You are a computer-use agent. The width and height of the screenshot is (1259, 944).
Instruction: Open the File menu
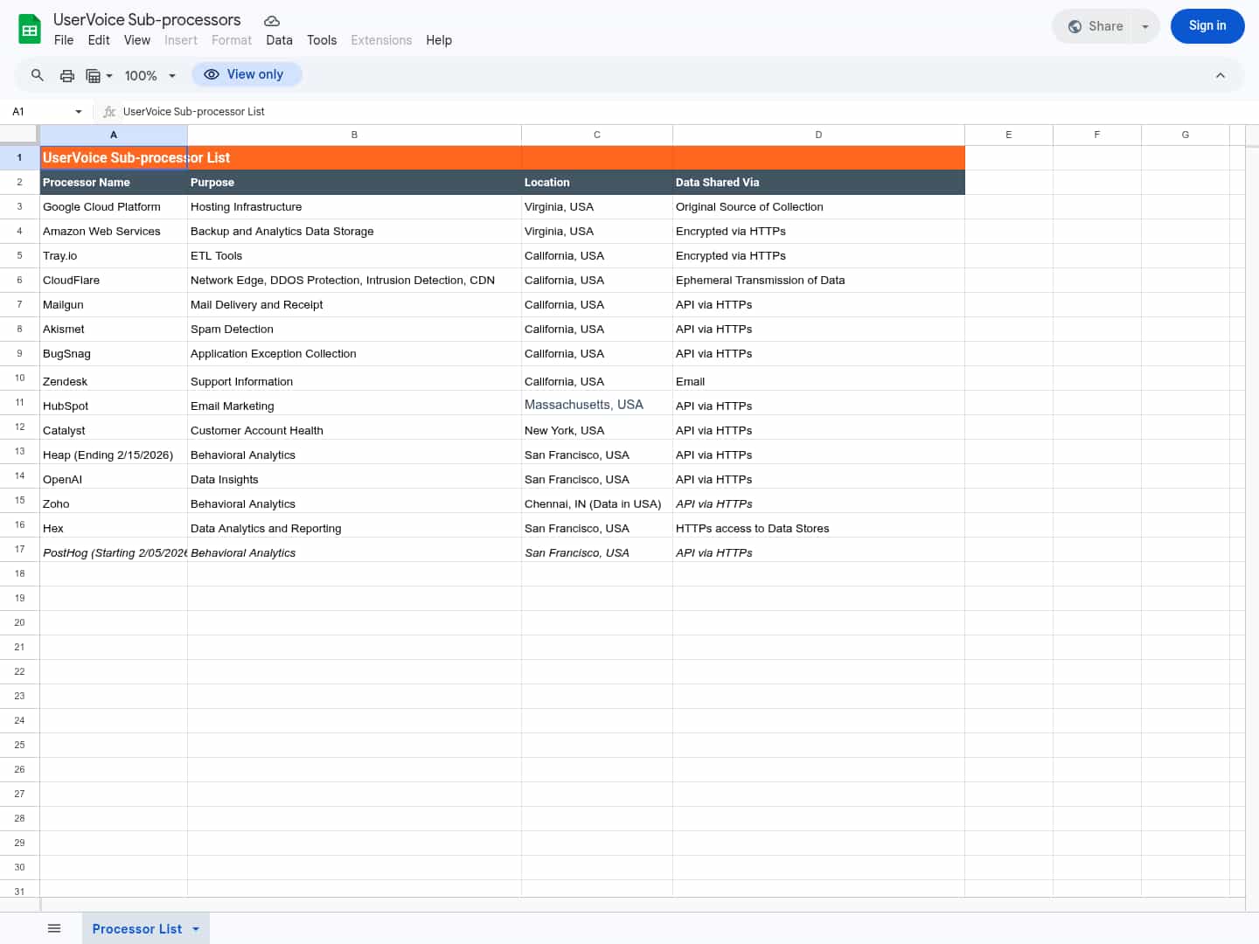(64, 40)
